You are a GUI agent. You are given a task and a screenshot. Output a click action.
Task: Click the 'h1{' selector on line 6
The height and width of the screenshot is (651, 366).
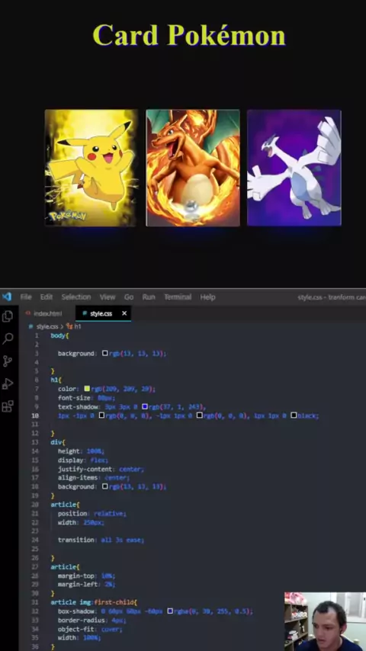[56, 380]
